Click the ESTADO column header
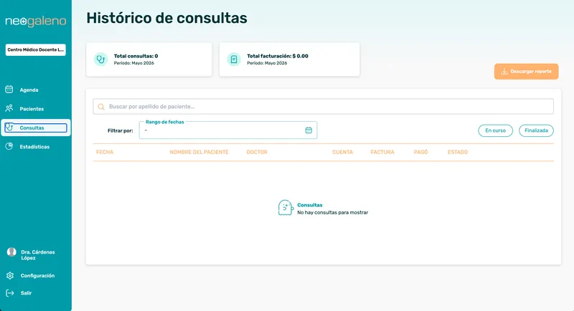 [458, 152]
